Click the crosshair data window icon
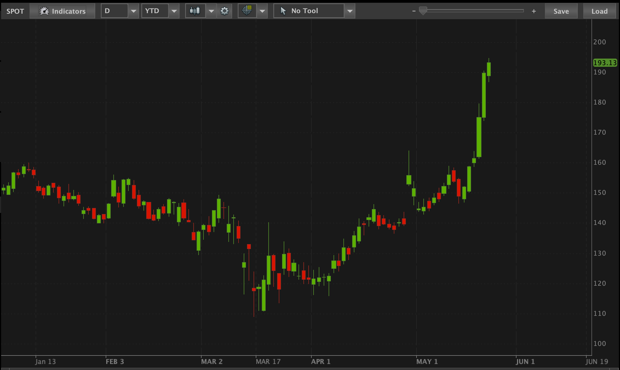The width and height of the screenshot is (620, 370). (x=247, y=11)
